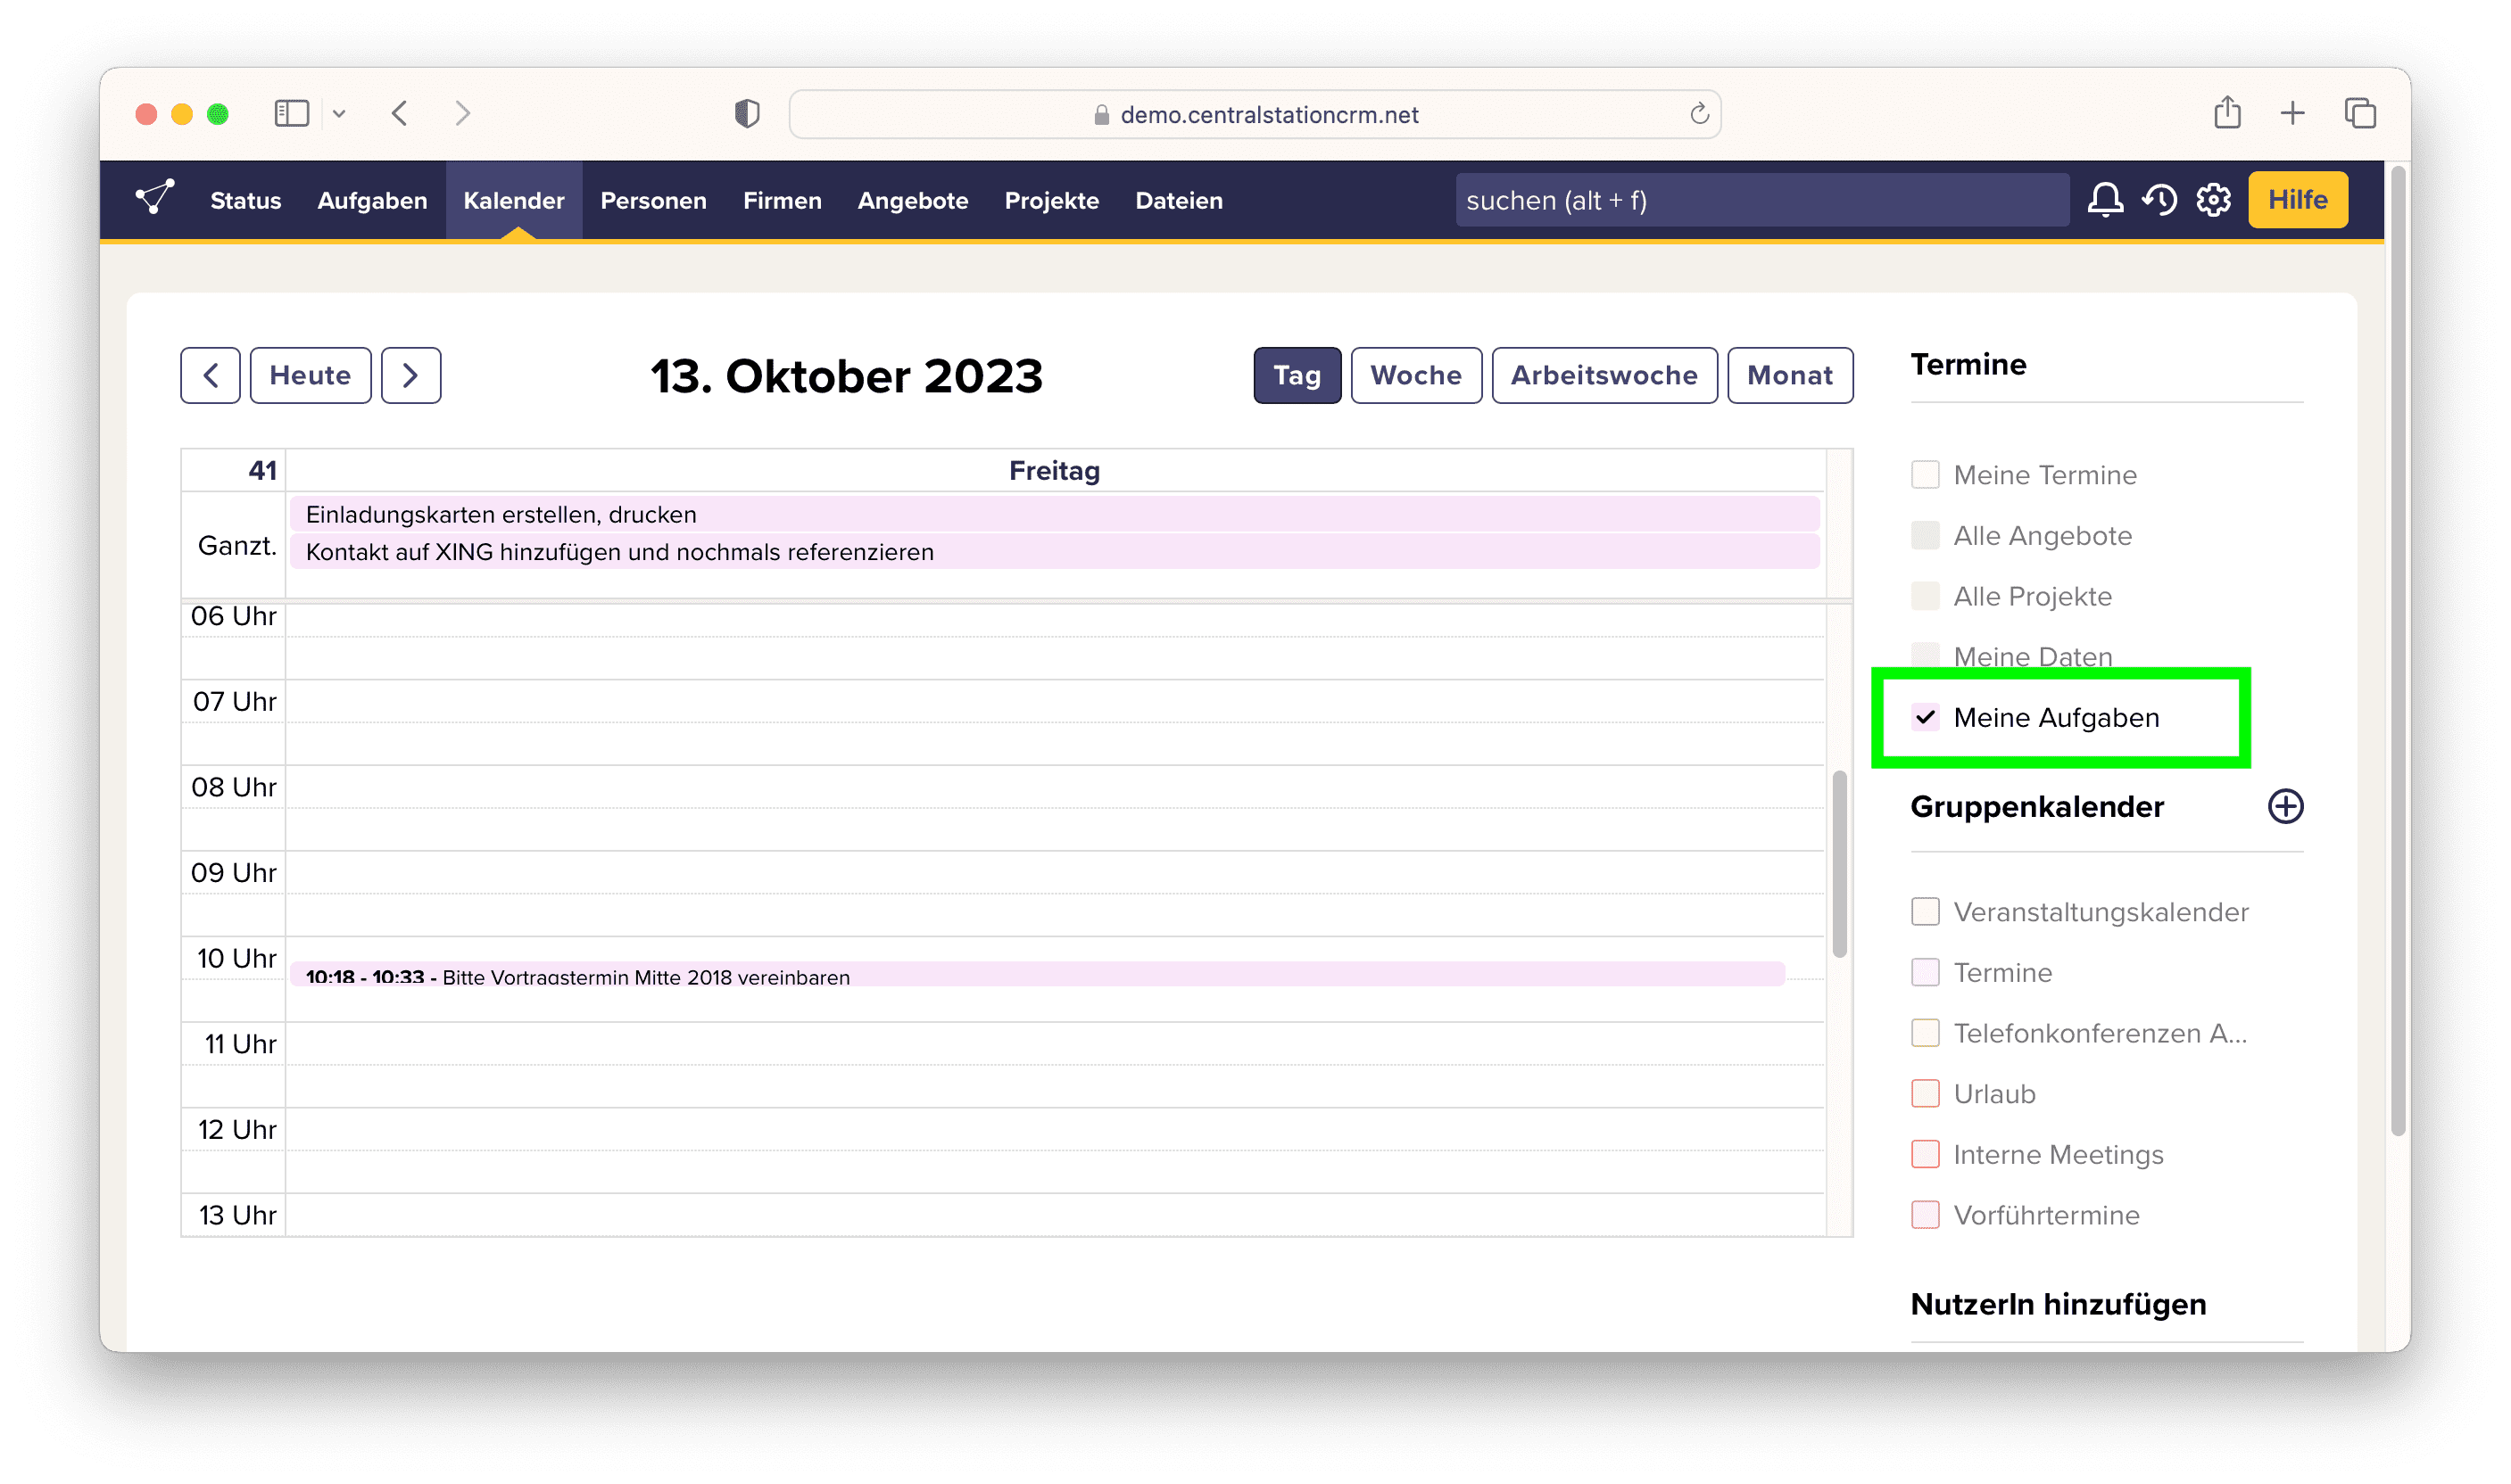Open the notifications bell
The image size is (2511, 1484).
pyautogui.click(x=2105, y=200)
